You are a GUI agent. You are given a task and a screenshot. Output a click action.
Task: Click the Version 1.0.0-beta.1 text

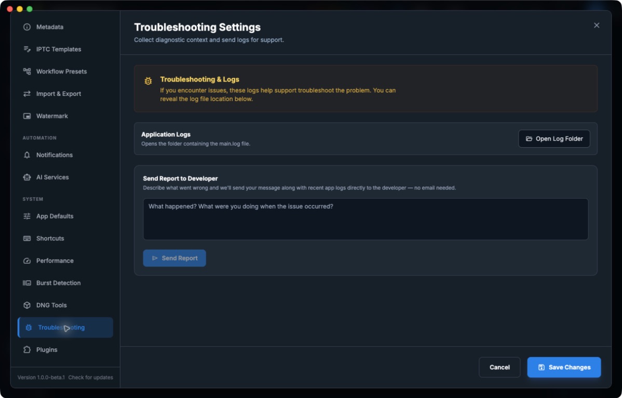[41, 377]
